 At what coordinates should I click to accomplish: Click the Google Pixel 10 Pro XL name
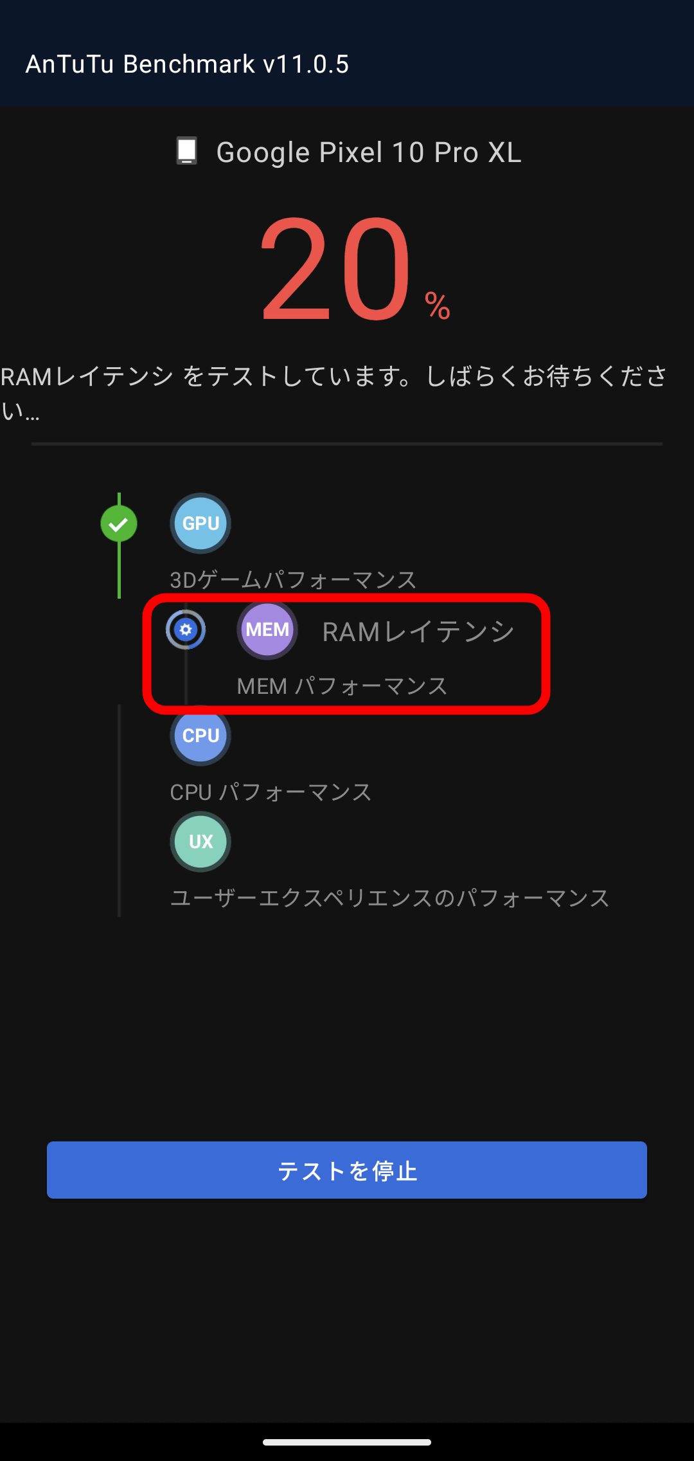coord(369,152)
